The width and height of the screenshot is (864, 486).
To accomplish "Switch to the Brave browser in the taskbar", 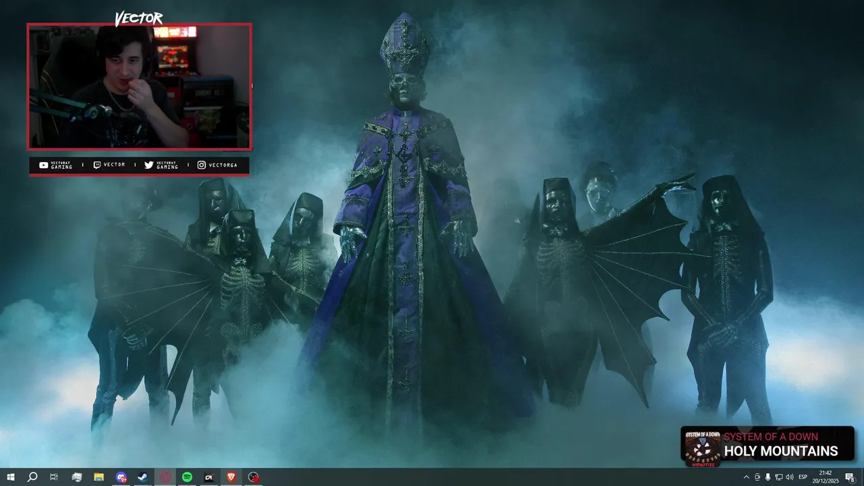I will pyautogui.click(x=232, y=477).
